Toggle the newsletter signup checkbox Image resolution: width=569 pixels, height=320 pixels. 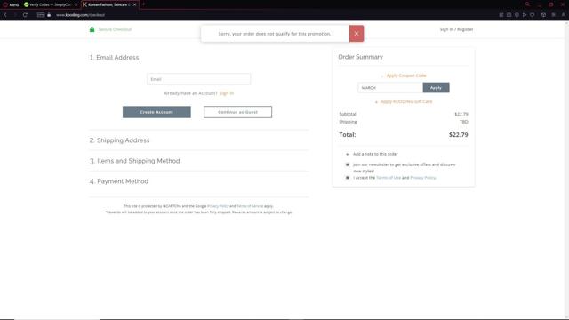pyautogui.click(x=348, y=164)
